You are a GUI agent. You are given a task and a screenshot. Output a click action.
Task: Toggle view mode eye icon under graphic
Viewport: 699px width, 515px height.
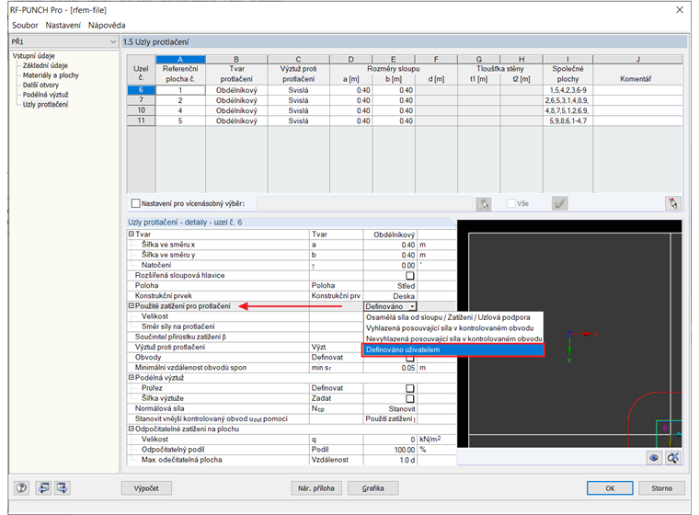coord(654,457)
